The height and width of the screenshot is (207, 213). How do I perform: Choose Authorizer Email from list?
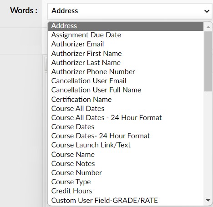(x=126, y=44)
